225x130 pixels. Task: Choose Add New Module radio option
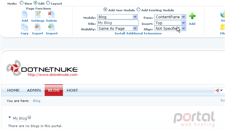pyautogui.click(x=105, y=10)
